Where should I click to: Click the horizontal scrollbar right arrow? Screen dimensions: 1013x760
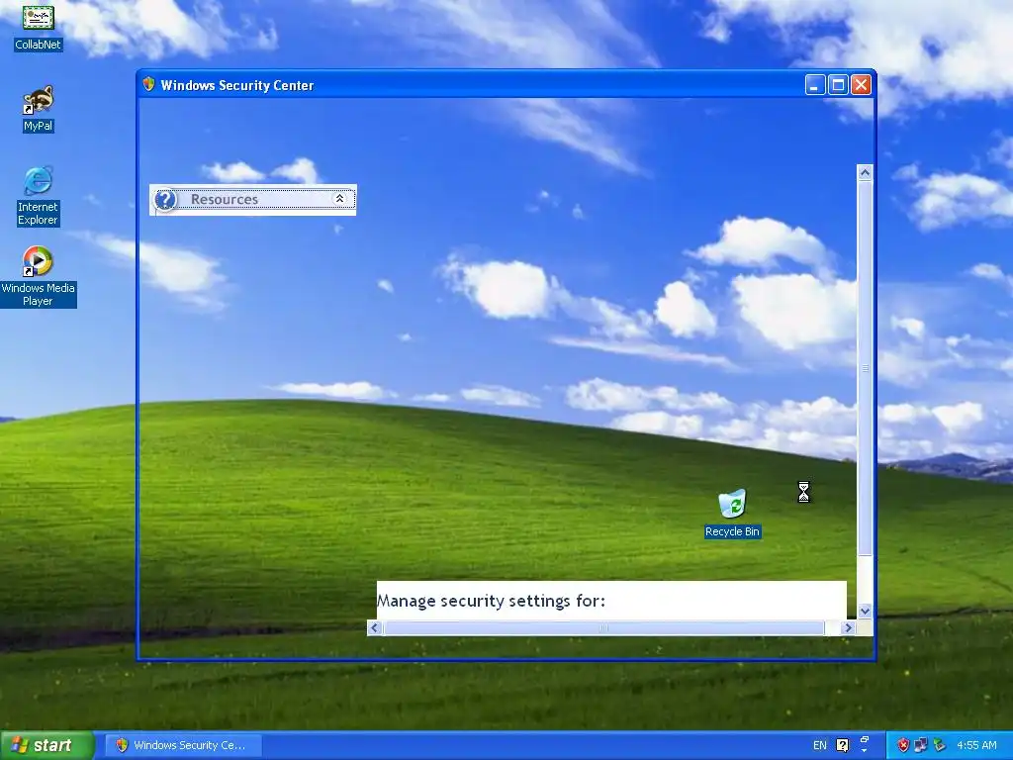pyautogui.click(x=848, y=627)
